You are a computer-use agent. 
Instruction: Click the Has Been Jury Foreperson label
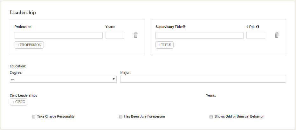coord(145,116)
